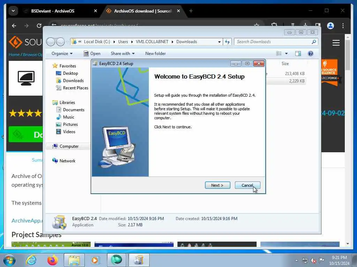Screen dimensions: 357x267
Task: Open the browser side panel icon
Action: tap(318, 25)
